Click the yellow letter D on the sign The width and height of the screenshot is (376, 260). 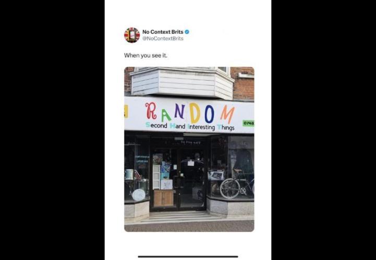[x=195, y=113]
